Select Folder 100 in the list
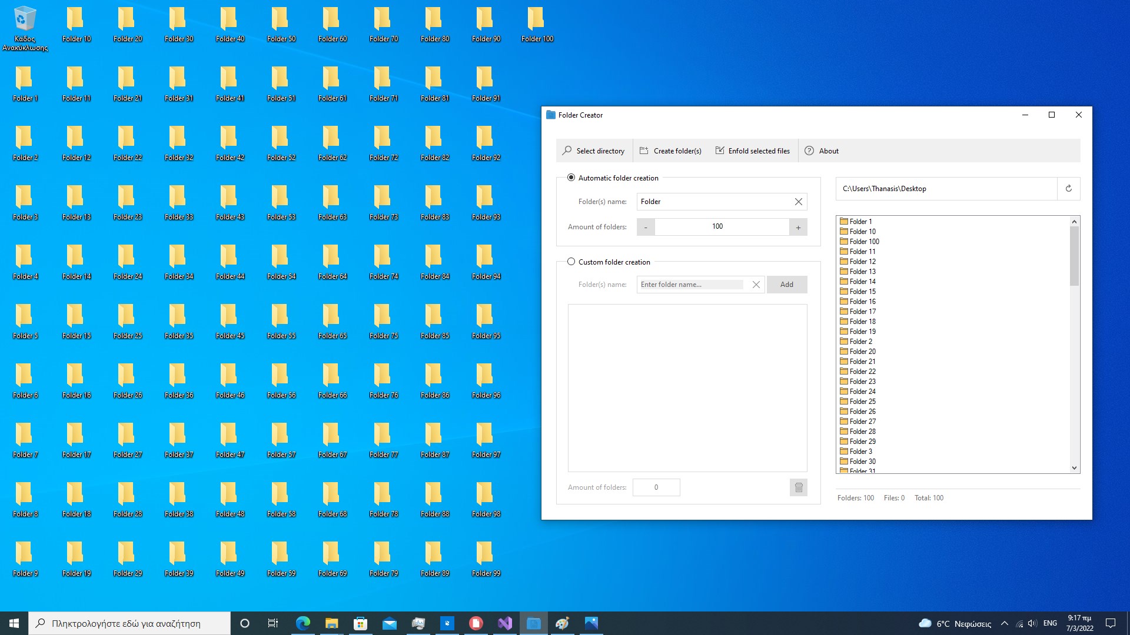 coord(864,242)
